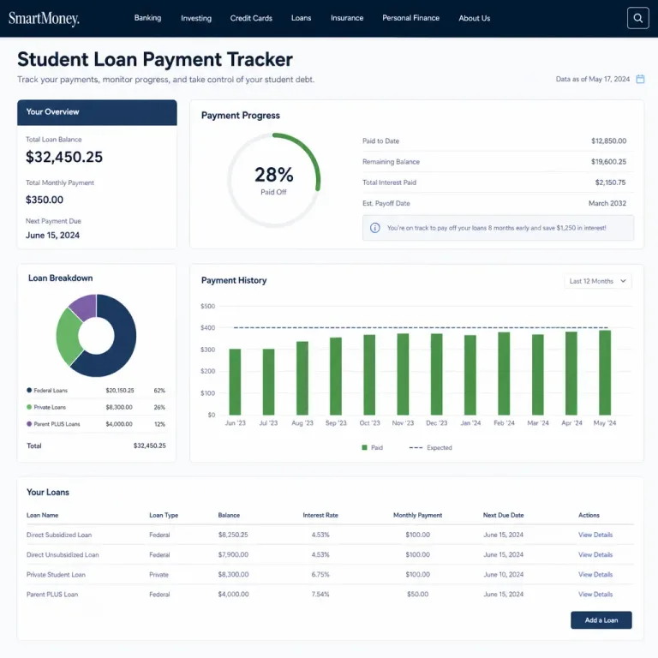Click the Data as of May 17, 2024 text
Image resolution: width=658 pixels, height=658 pixels.
click(593, 79)
